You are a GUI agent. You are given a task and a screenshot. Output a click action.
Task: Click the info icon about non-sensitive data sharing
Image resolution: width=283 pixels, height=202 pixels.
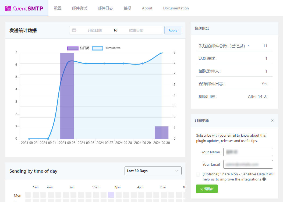tap(264, 179)
